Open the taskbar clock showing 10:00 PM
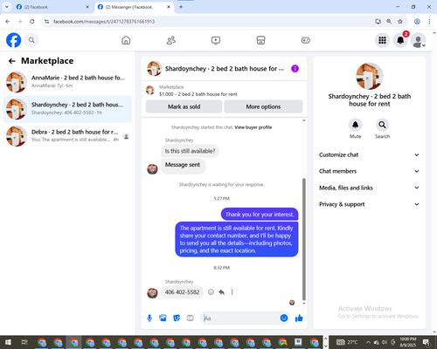The width and height of the screenshot is (437, 349). click(x=408, y=342)
